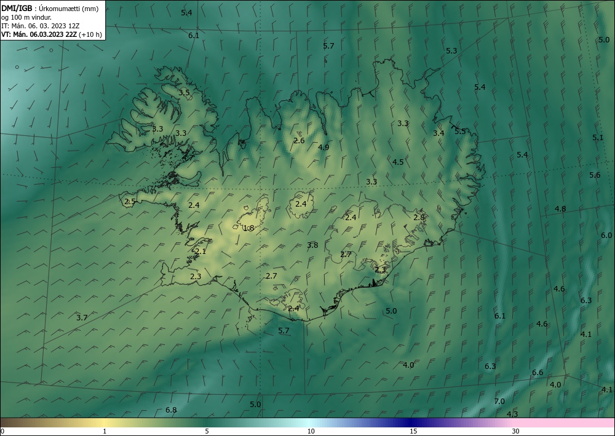Click the 5.5 value on the east coast
The image size is (615, 436).
[460, 132]
